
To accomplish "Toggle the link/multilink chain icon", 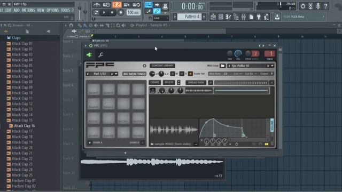I will click(x=157, y=11).
